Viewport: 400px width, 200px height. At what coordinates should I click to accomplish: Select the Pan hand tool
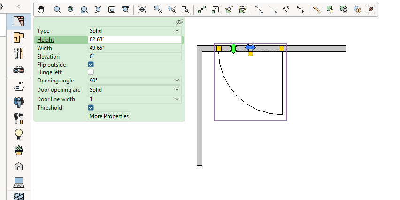click(x=41, y=9)
